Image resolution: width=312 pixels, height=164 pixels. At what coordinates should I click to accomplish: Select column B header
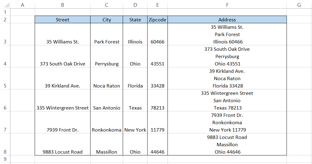coord(63,5)
